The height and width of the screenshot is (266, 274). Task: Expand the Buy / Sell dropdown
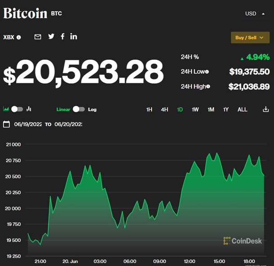[250, 38]
